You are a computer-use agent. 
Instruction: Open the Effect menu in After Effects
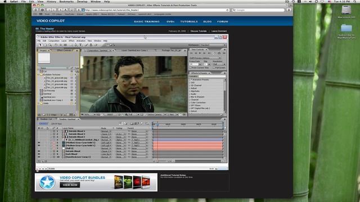(x=71, y=41)
